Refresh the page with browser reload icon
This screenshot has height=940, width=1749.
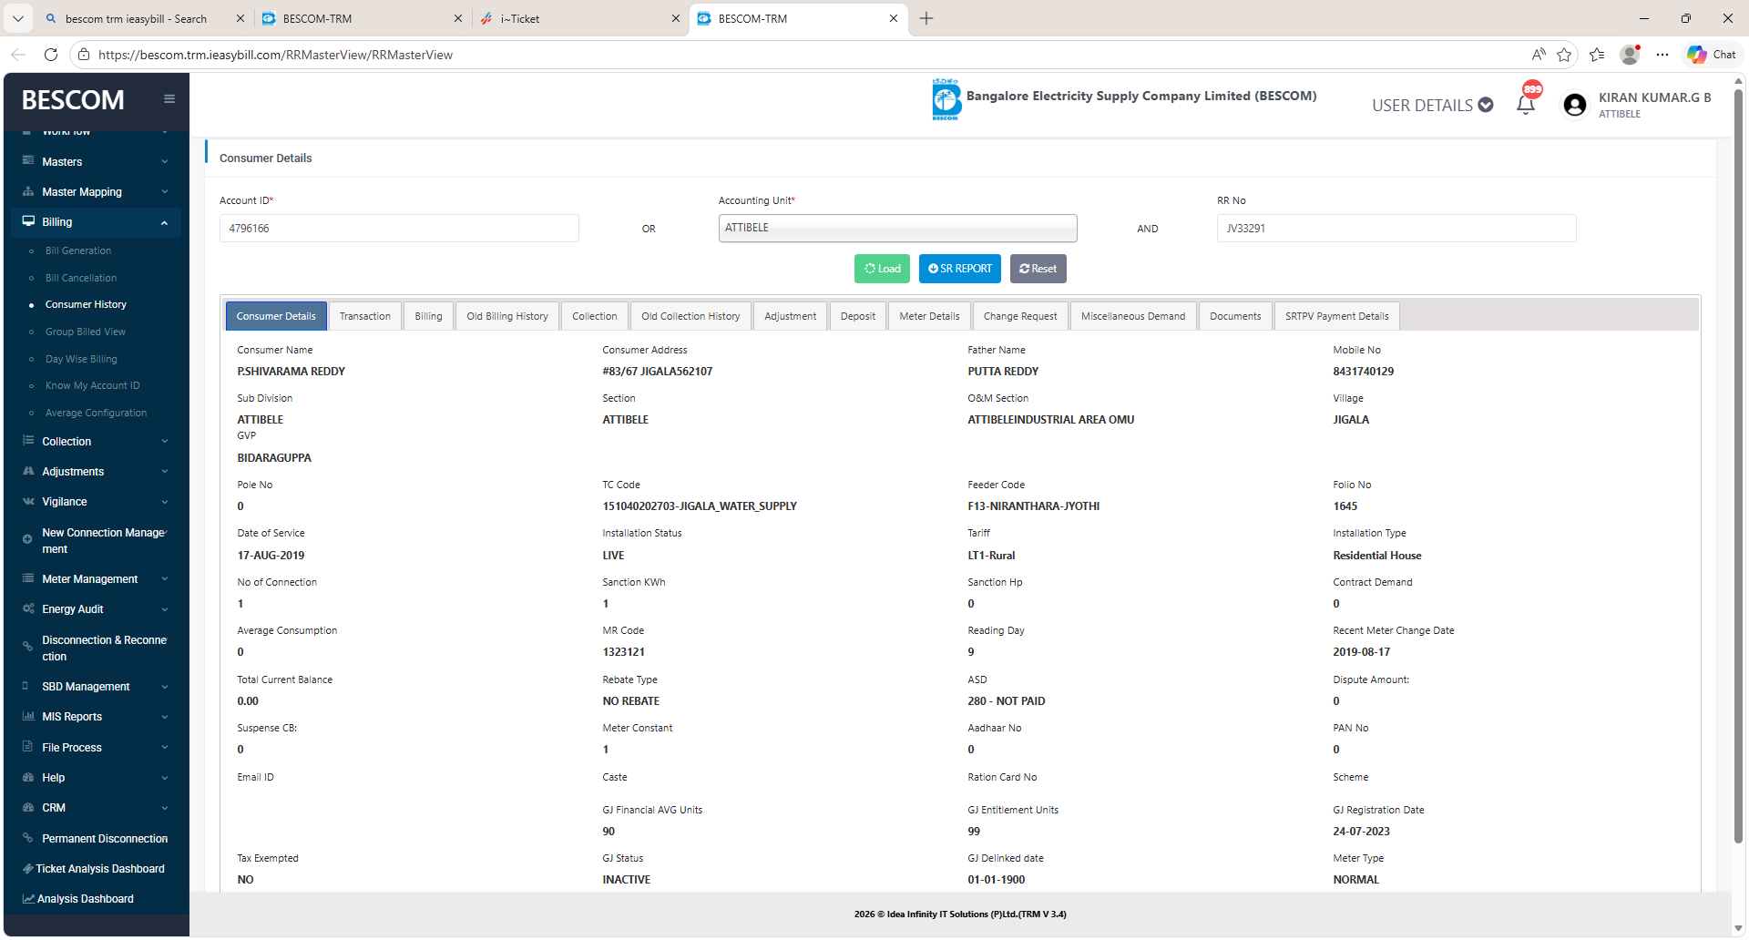click(51, 55)
